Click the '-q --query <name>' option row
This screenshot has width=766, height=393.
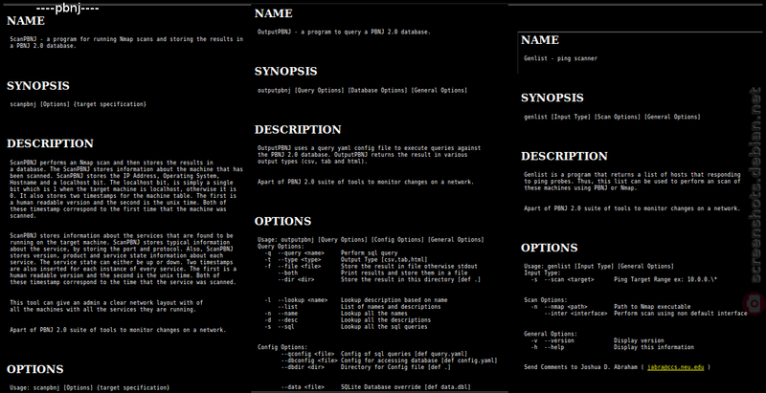click(330, 253)
